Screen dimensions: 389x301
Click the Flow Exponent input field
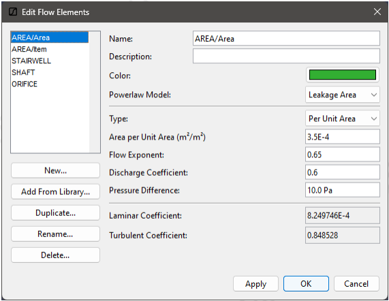pos(343,155)
